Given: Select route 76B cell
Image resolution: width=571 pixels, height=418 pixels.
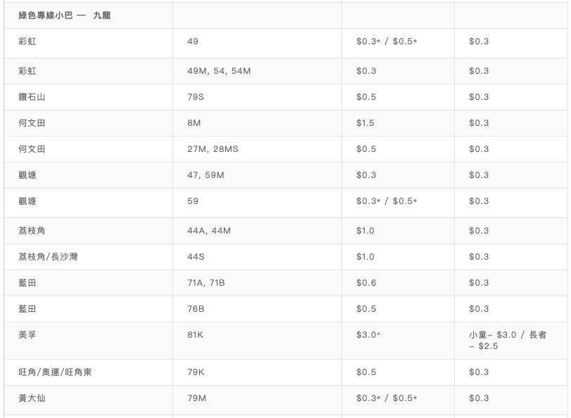Looking at the screenshot, I should (196, 309).
